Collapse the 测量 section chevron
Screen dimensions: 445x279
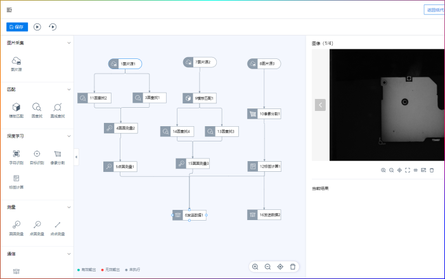point(68,207)
